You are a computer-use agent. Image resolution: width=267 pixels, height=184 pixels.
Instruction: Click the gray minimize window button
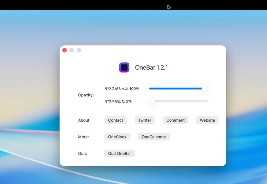pos(72,50)
